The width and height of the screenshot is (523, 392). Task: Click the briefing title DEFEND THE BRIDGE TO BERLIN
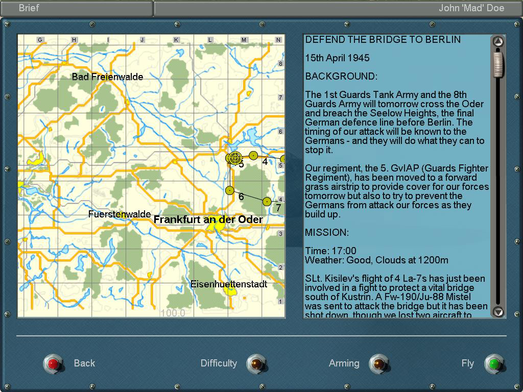point(383,40)
